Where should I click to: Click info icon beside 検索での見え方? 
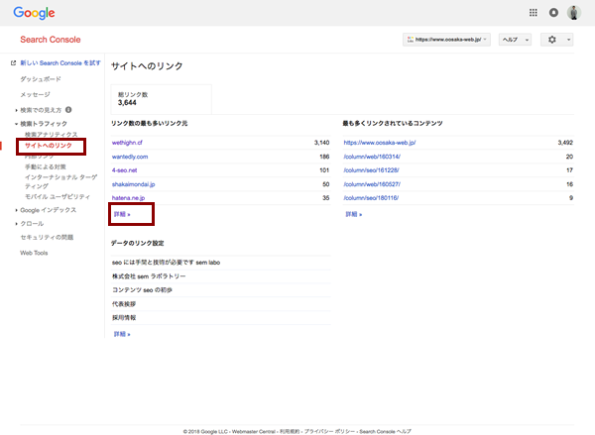point(68,109)
